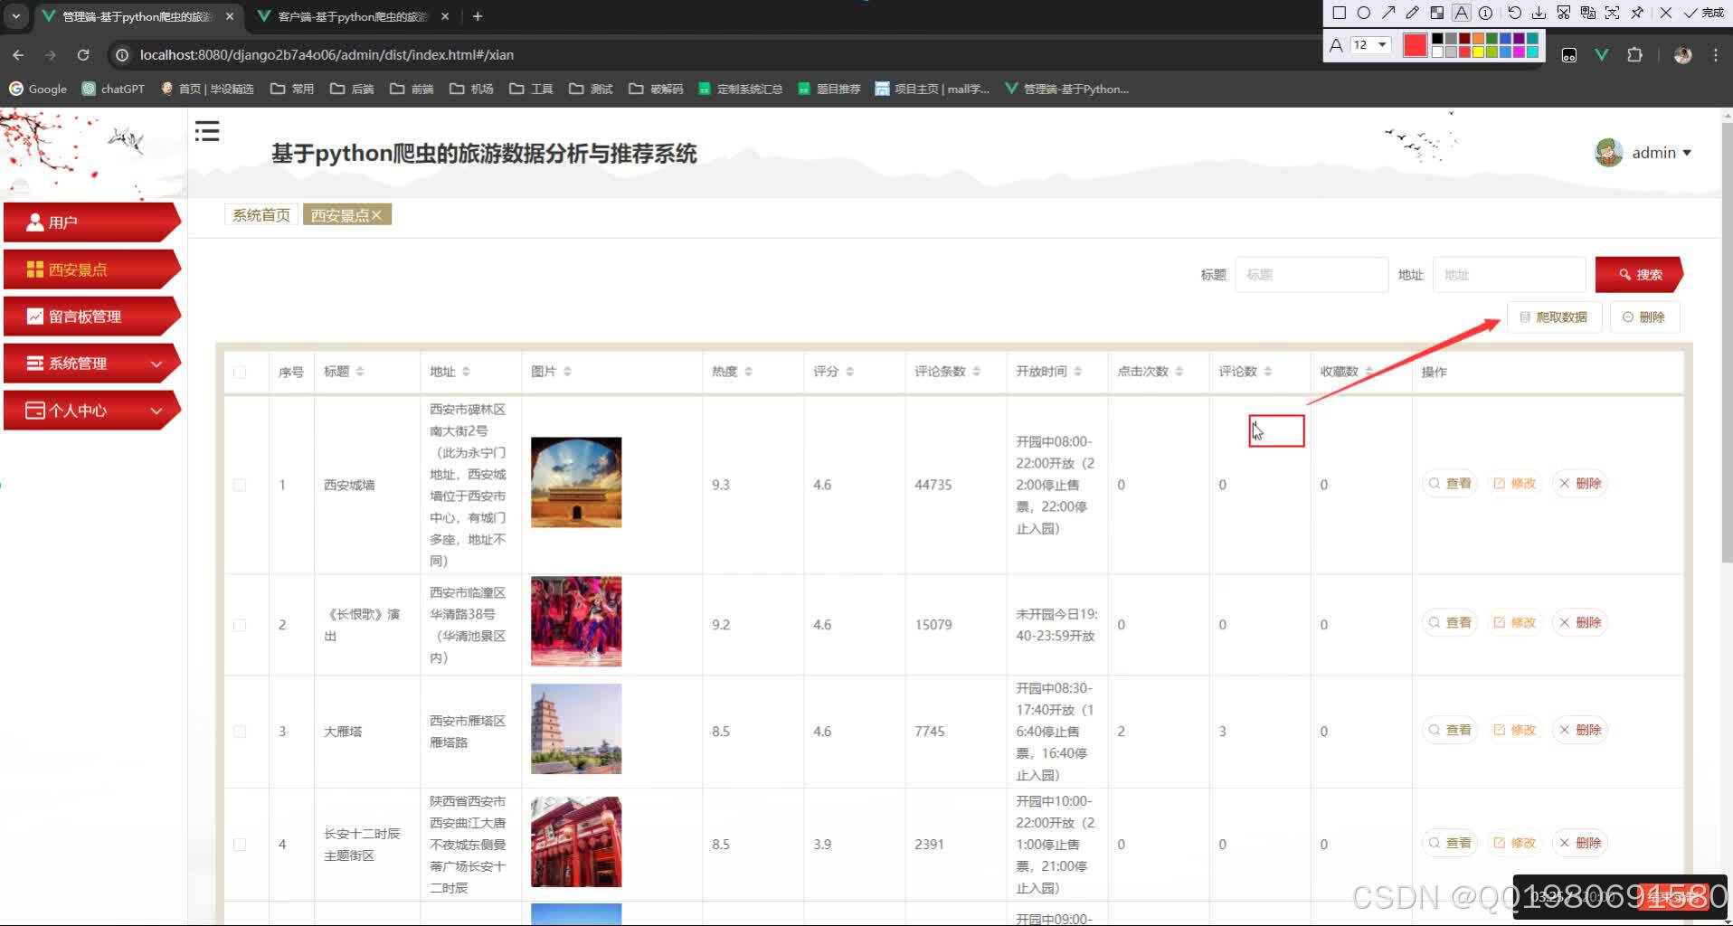Focus the 地址 search input field
This screenshot has width=1733, height=926.
click(1510, 275)
